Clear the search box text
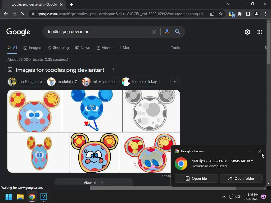This screenshot has height=203, width=271. pos(154,32)
